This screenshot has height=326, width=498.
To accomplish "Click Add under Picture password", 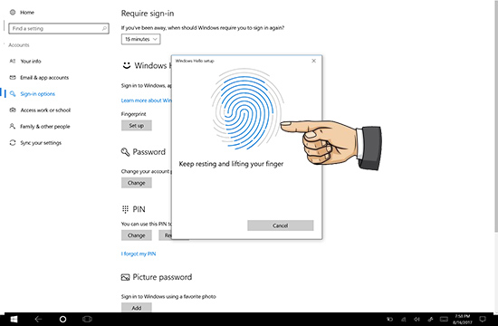I will 136,308.
